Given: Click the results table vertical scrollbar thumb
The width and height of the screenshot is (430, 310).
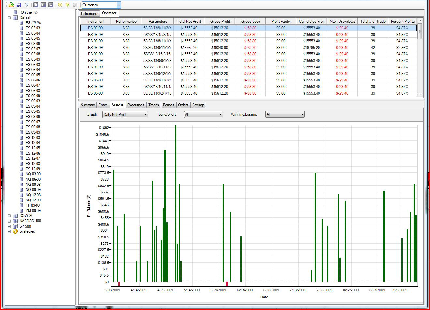Looking at the screenshot, I should (420, 31).
